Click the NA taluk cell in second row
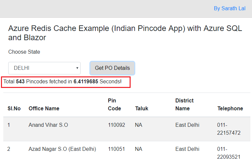Viewport: 252px width, 163px height. [x=139, y=149]
